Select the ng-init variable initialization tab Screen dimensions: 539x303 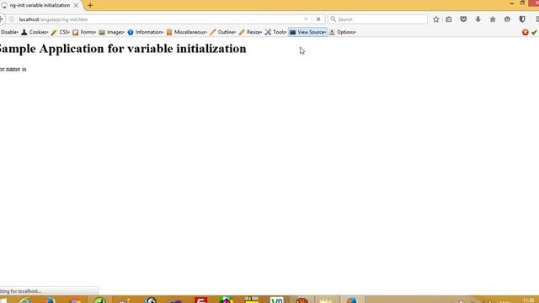[40, 6]
